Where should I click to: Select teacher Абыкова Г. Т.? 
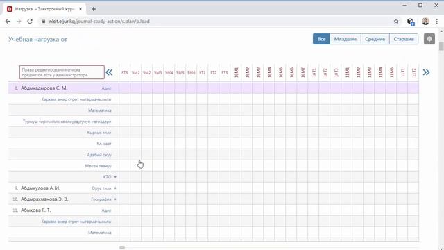pos(35,210)
